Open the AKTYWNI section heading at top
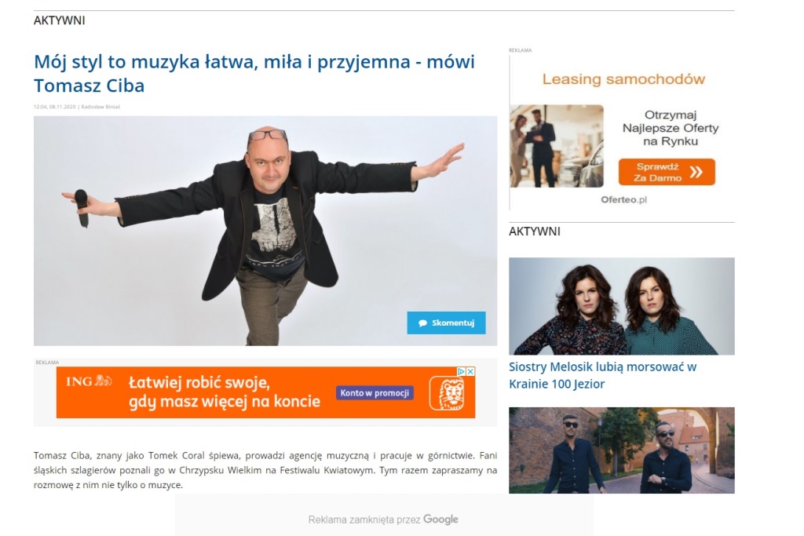 [x=60, y=20]
